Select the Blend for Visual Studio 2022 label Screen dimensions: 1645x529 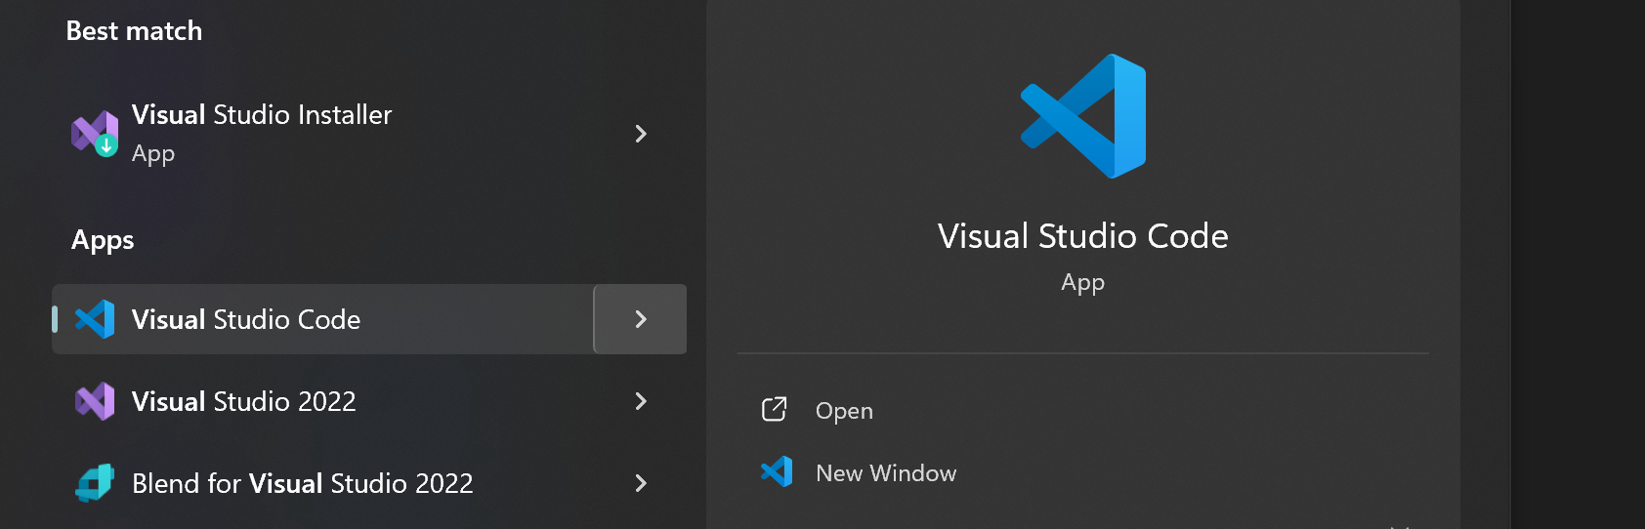(303, 484)
